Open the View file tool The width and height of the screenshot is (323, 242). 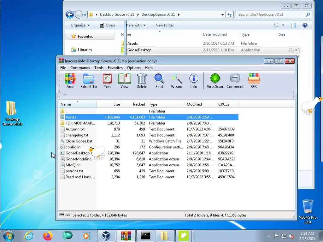(124, 81)
